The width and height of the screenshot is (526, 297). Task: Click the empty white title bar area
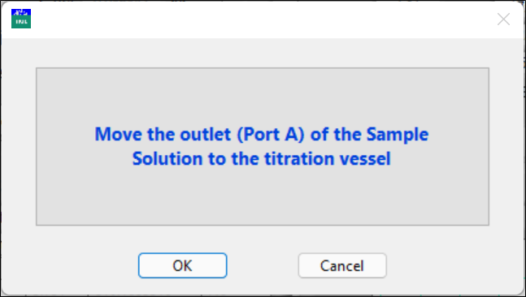coord(262,19)
